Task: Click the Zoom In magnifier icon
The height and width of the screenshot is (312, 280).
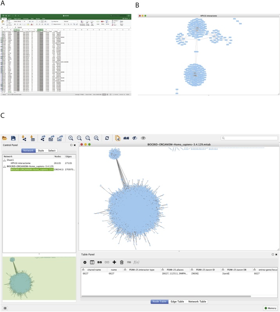Action: [71, 138]
